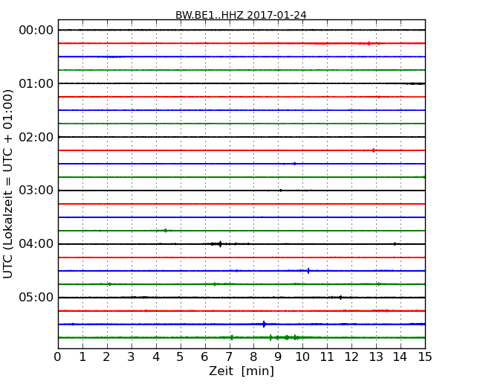Select the 00:00 time label
The width and height of the screenshot is (483, 387).
36,31
